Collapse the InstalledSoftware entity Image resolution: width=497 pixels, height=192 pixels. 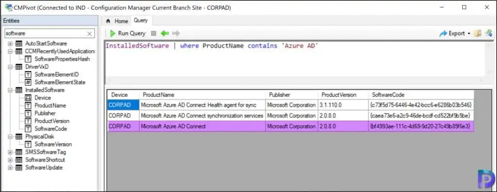pyautogui.click(x=10, y=90)
